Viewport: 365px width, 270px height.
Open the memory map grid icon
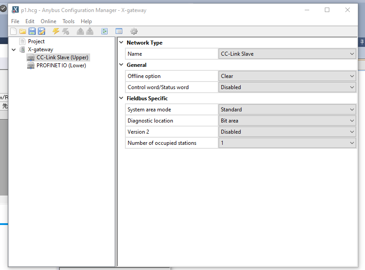pyautogui.click(x=104, y=31)
